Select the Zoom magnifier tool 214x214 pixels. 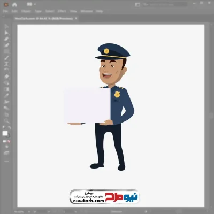pyautogui.click(x=6, y=121)
